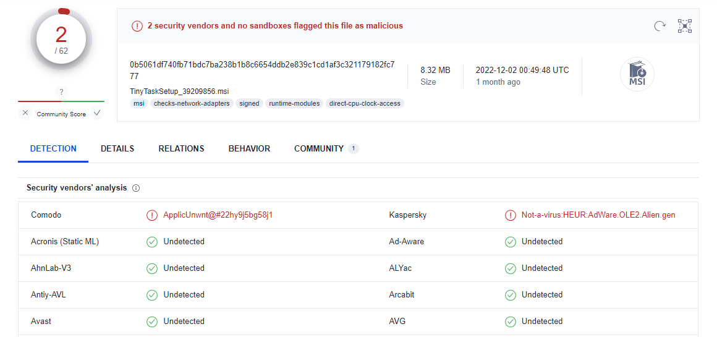This screenshot has height=337, width=717.
Task: Click the direct-cpu-clock-access tag
Action: tap(365, 103)
